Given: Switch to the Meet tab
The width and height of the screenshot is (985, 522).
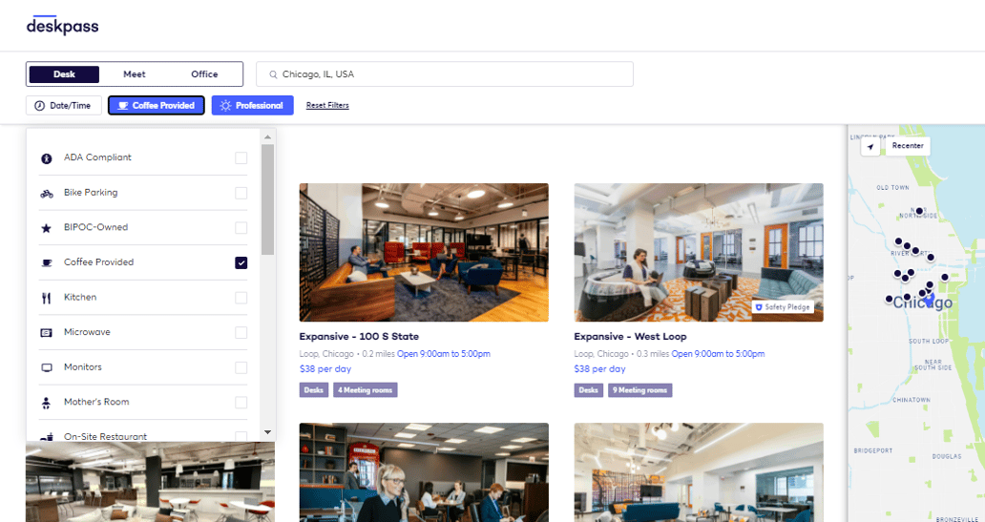Looking at the screenshot, I should 135,74.
